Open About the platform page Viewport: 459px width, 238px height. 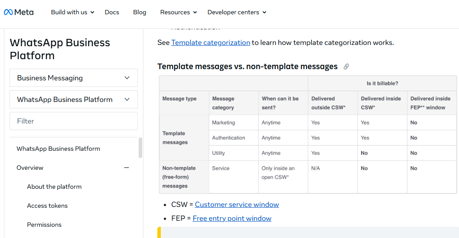pos(54,187)
